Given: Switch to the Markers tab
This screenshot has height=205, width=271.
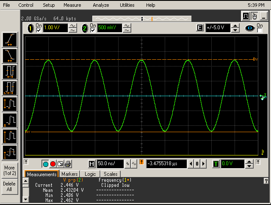Looking at the screenshot, I should [x=69, y=174].
